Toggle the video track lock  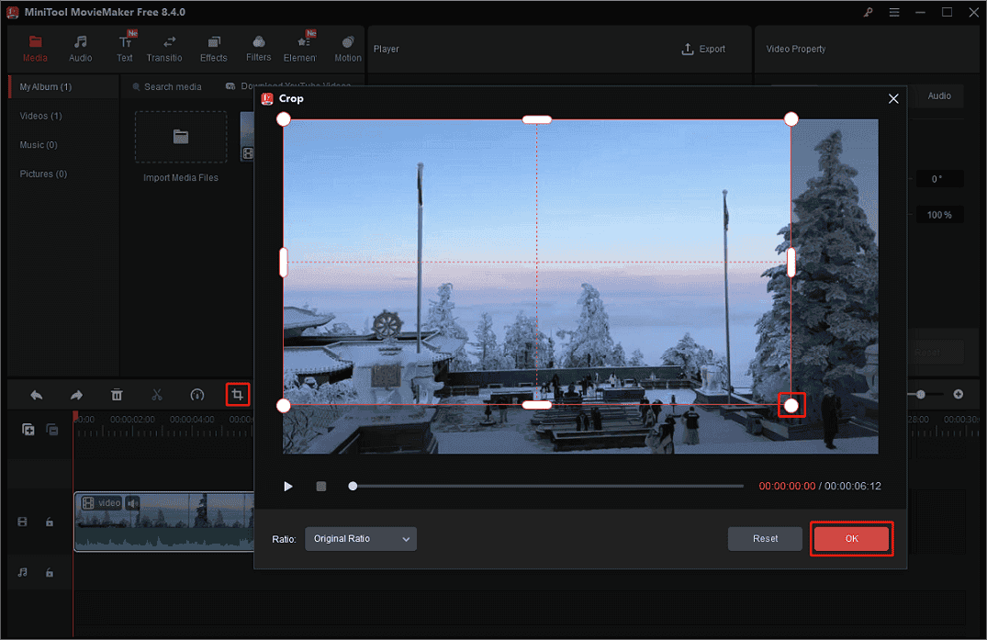[49, 522]
